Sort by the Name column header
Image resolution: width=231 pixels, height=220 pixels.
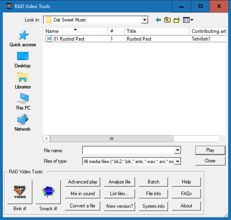point(76,31)
